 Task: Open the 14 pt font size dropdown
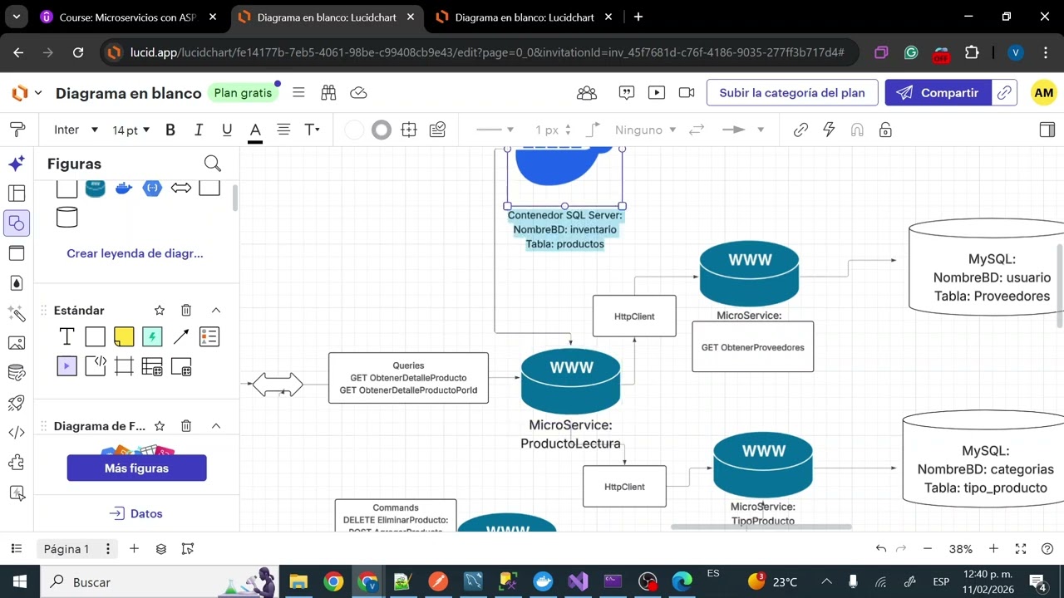click(131, 130)
